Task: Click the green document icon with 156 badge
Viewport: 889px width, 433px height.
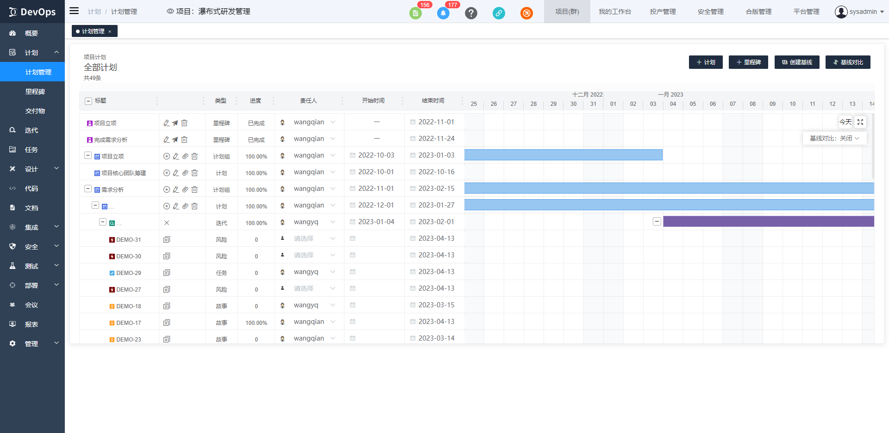Action: (415, 13)
